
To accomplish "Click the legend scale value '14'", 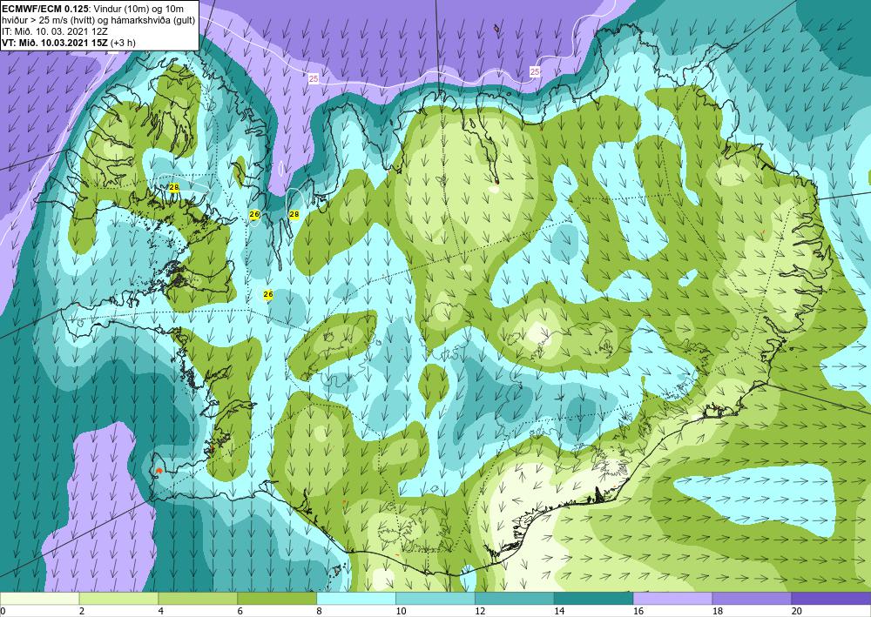I will [559, 612].
